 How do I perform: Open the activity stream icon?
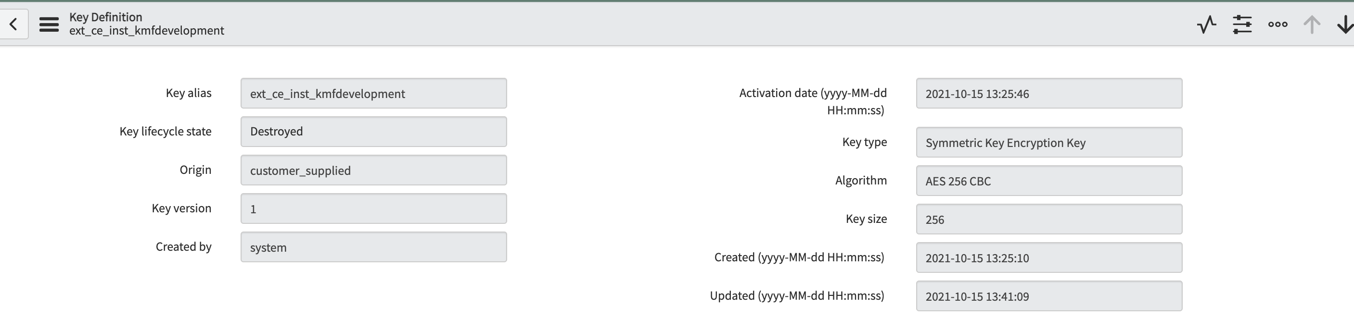[x=1206, y=24]
